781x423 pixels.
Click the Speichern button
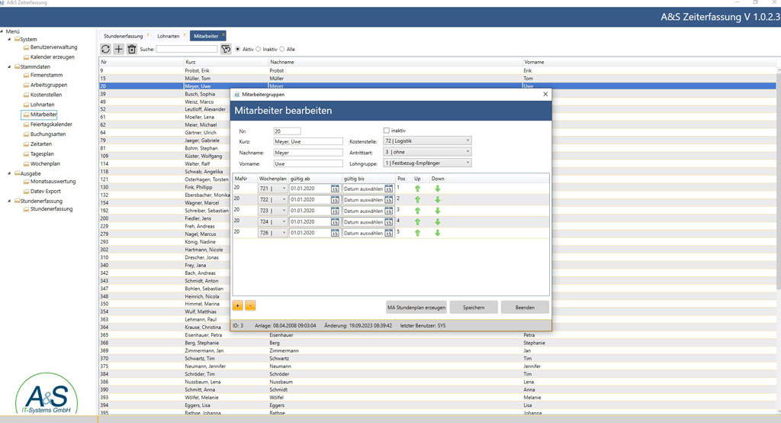point(474,307)
